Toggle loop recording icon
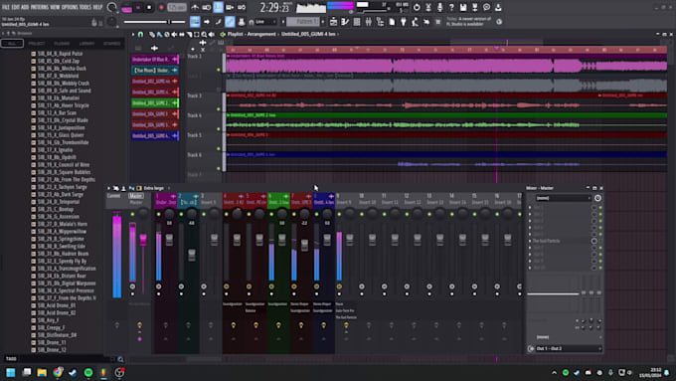The height and width of the screenshot is (381, 676). [x=242, y=7]
